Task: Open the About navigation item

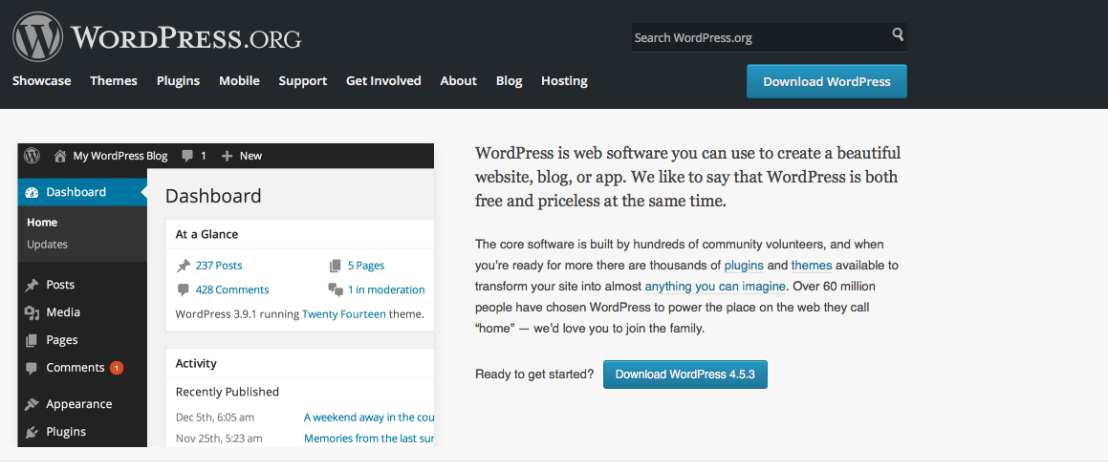Action: pyautogui.click(x=459, y=80)
